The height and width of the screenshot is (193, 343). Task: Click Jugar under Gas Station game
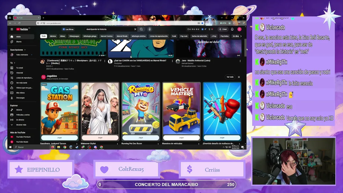tap(59, 138)
